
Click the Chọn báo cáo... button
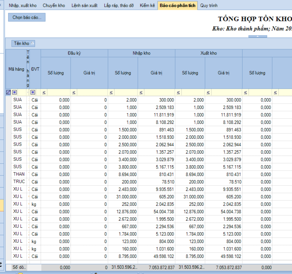(27, 17)
